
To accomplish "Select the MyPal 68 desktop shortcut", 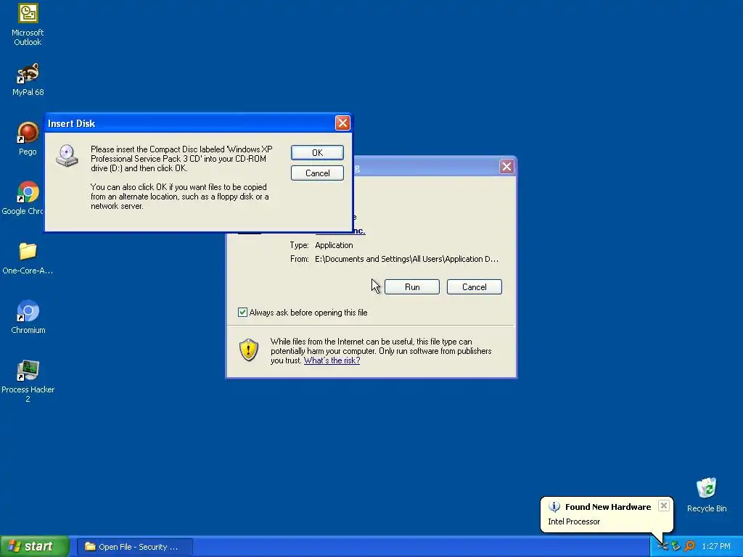I will [28, 80].
